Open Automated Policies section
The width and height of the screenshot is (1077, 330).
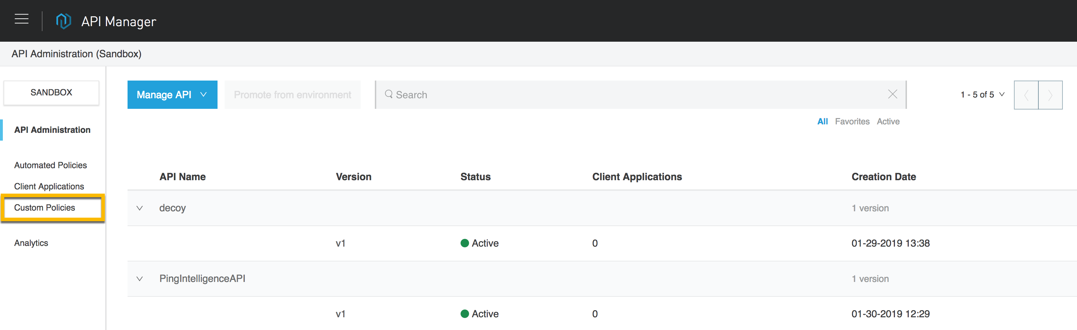tap(51, 165)
